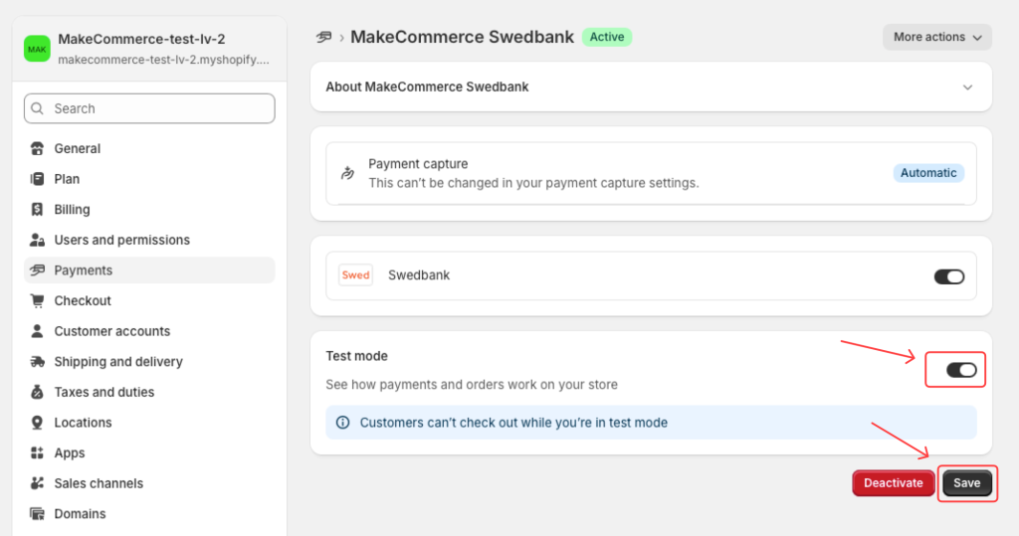The height and width of the screenshot is (536, 1019).
Task: Select Sales channels in sidebar
Action: click(99, 483)
